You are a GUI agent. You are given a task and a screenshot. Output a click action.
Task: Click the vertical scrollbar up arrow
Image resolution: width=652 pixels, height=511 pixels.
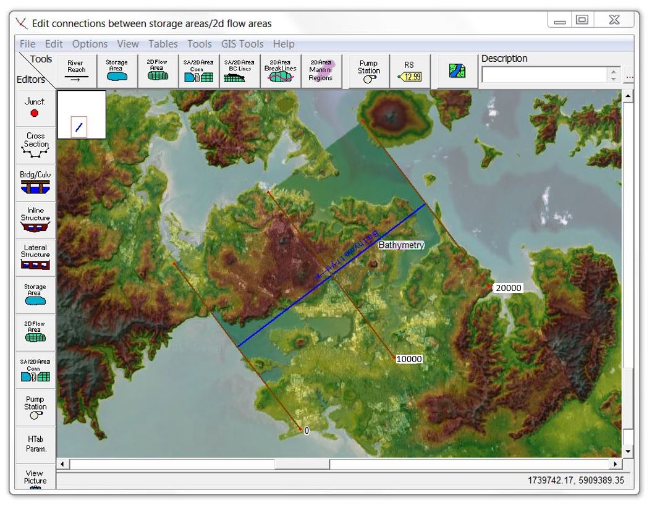tap(628, 96)
